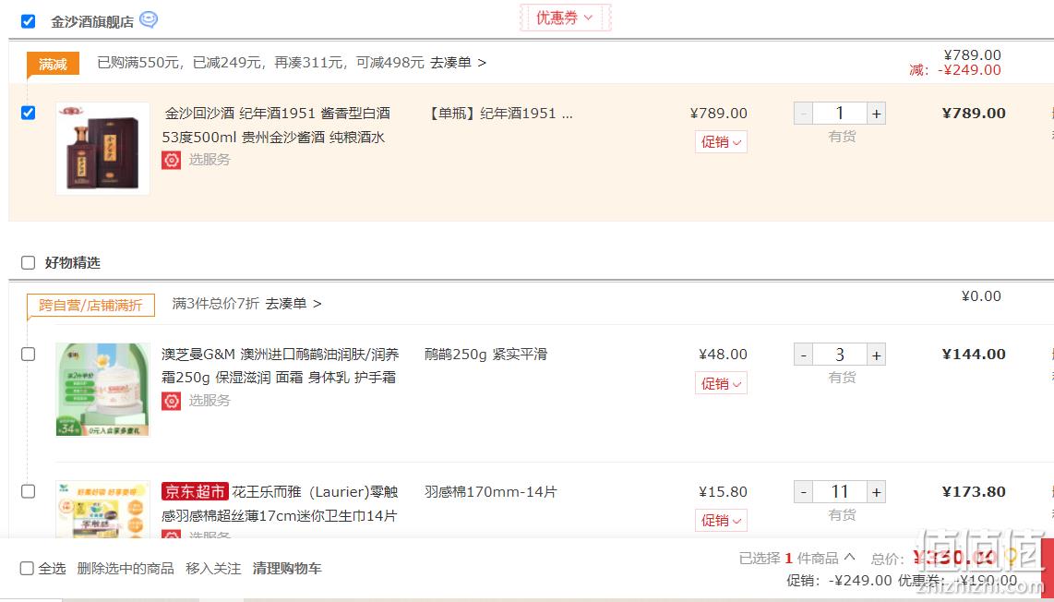
Task: Open 澳芝曼G&M 澳洲进口鸸鹋油 product title
Action: pos(281,366)
